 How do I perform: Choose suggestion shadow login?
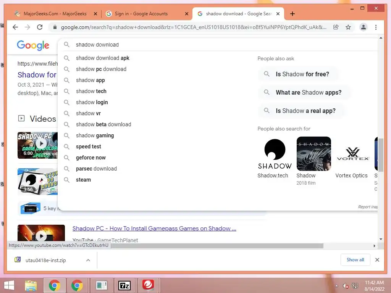click(x=92, y=102)
